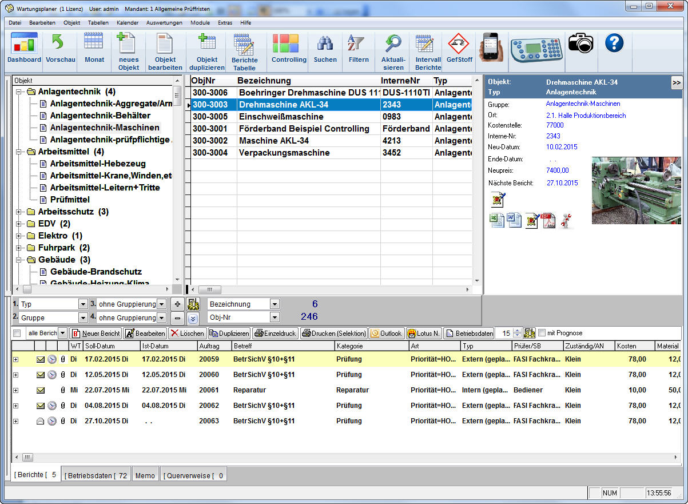This screenshot has width=688, height=504.
Task: Open the Gruppe grouping dropdown
Action: click(82, 318)
